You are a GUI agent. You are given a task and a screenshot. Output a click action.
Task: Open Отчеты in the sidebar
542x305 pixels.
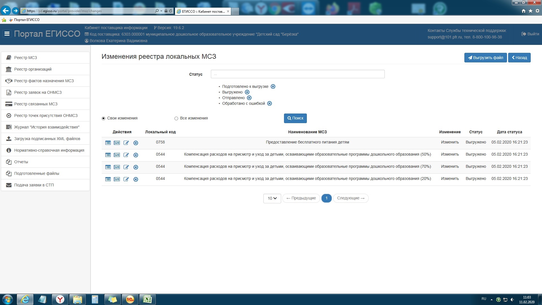click(x=45, y=162)
